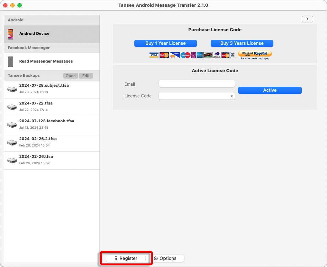Image resolution: width=327 pixels, height=267 pixels.
Task: Click the Visa card logo
Action: point(154,55)
